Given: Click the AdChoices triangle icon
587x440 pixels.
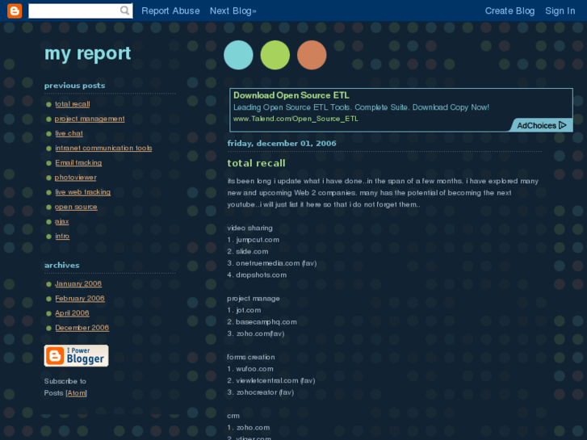Looking at the screenshot, I should [x=562, y=125].
